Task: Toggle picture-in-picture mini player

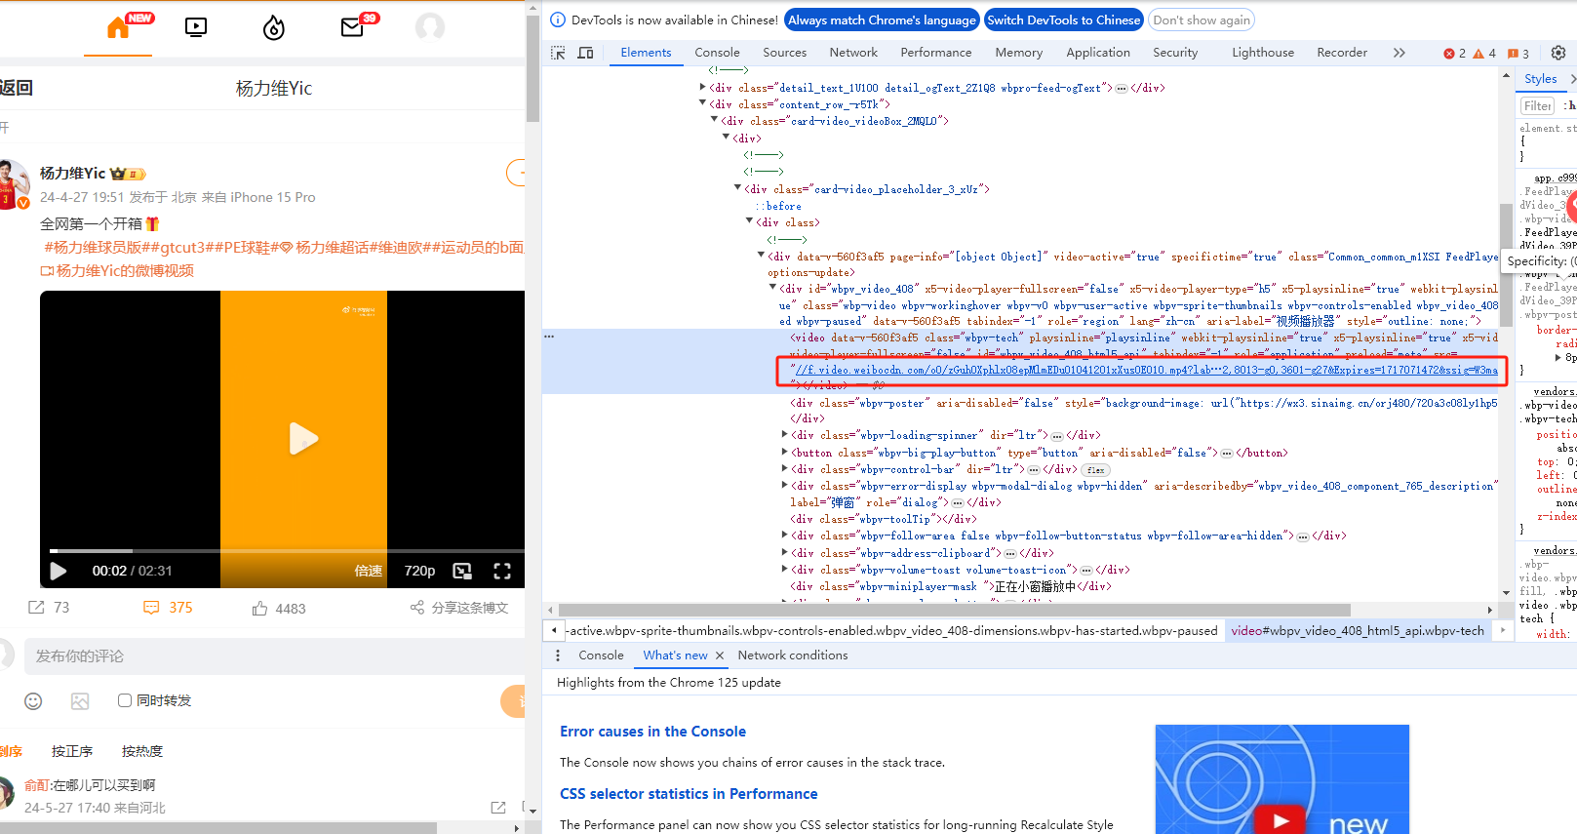Action: click(x=462, y=571)
